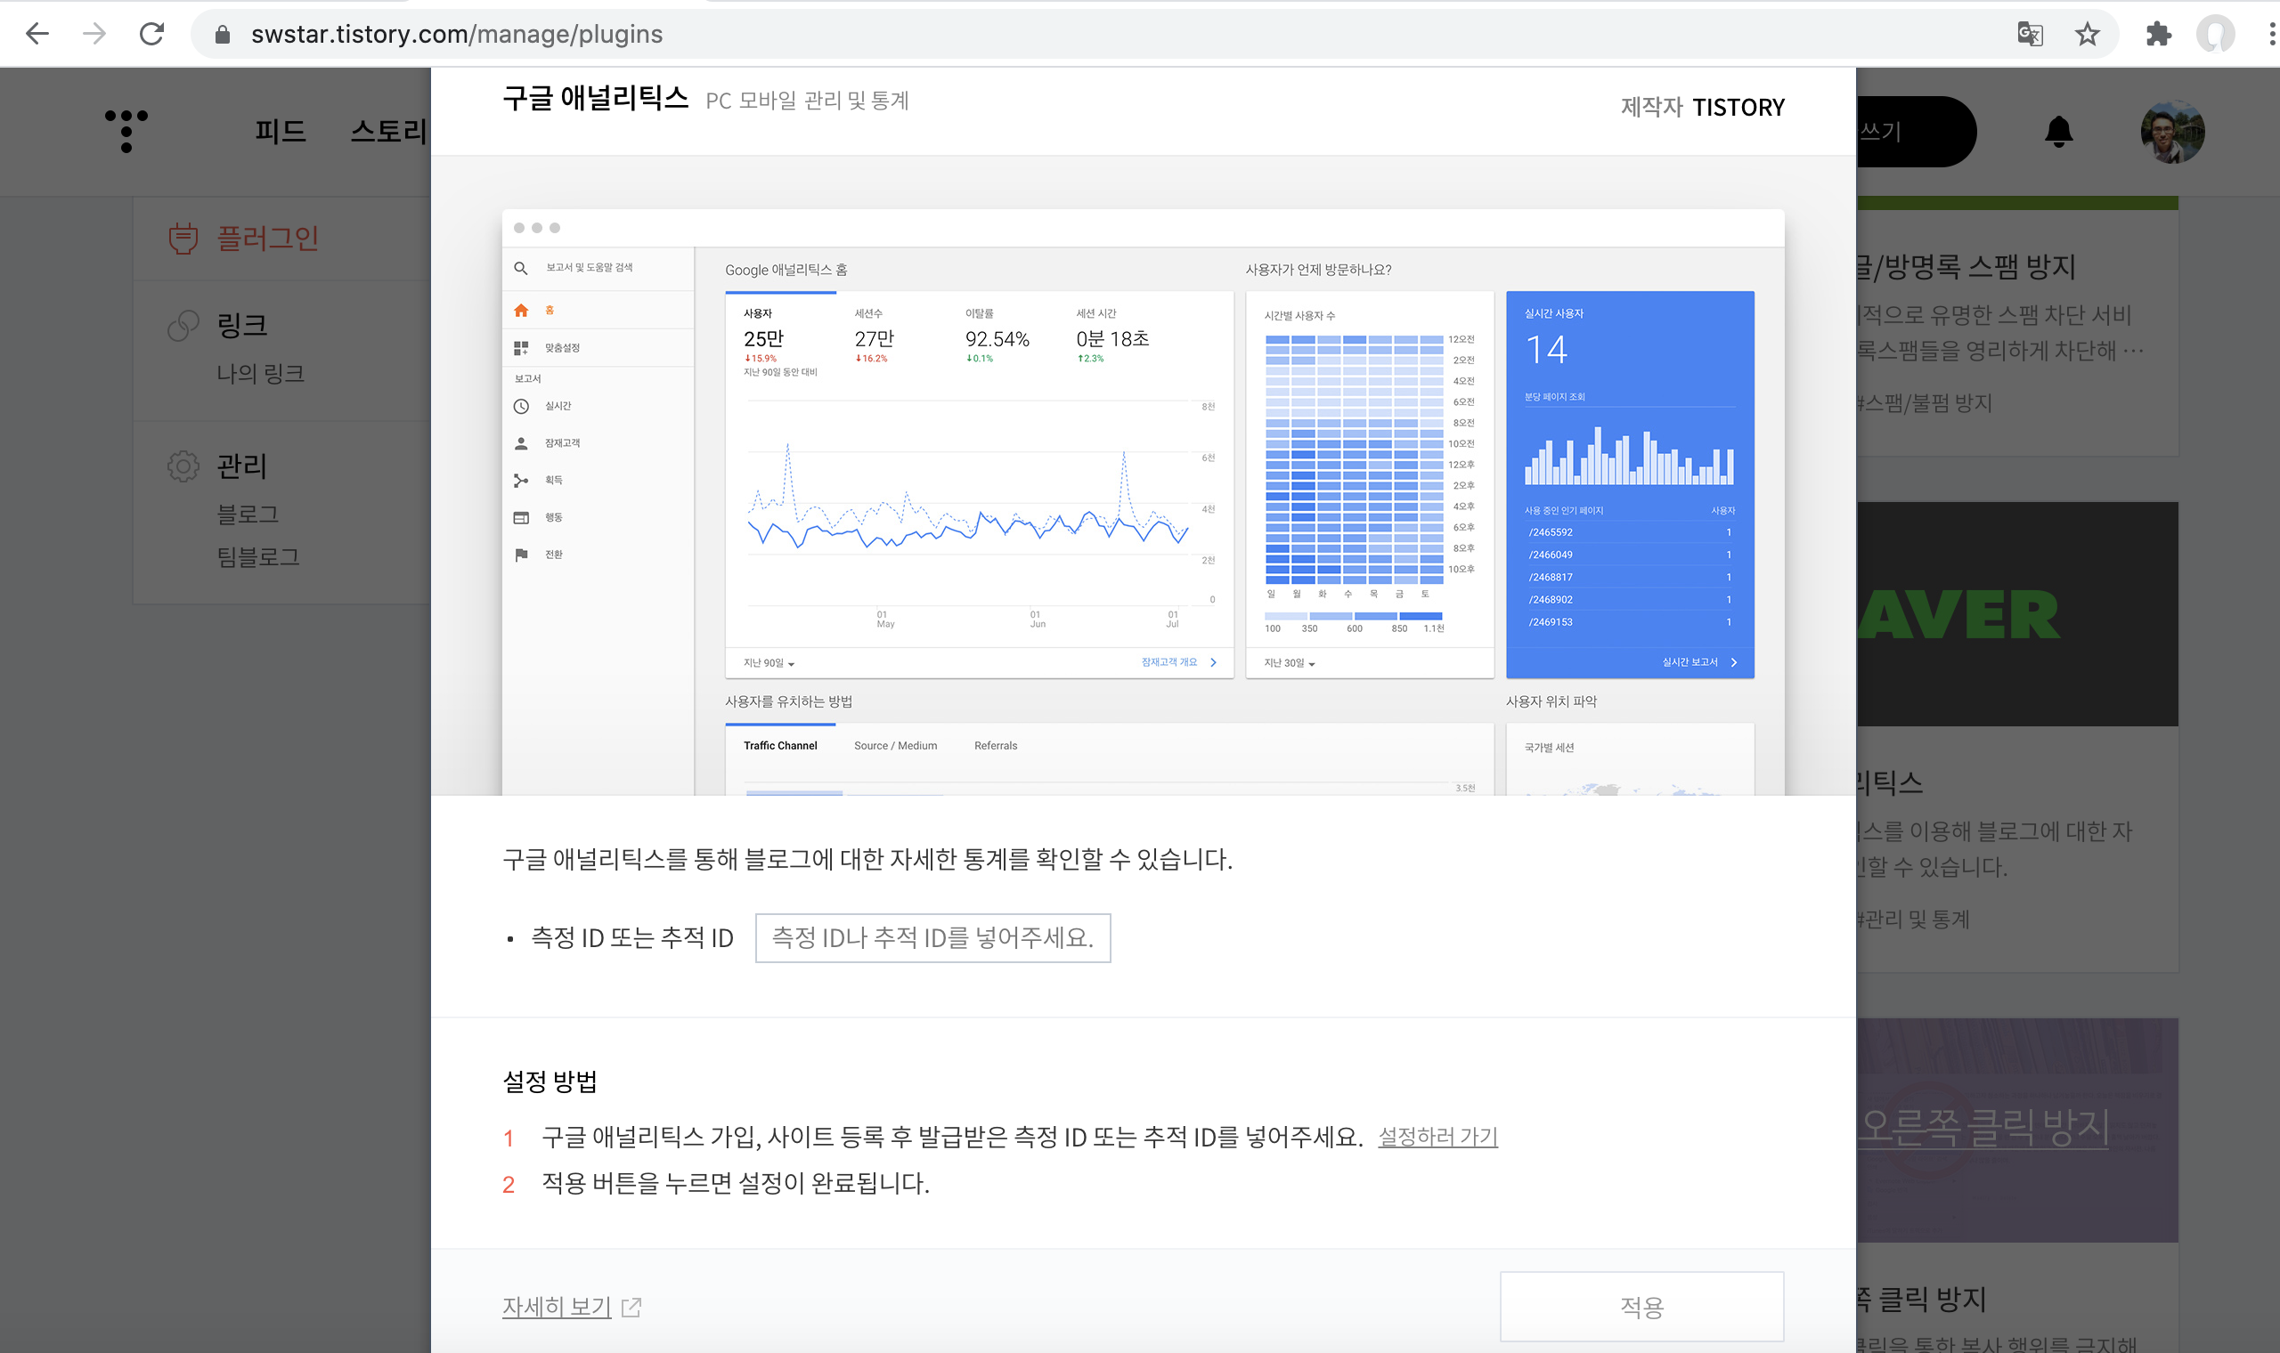Select 블로그 under 관리
Image resolution: width=2280 pixels, height=1353 pixels.
(x=248, y=514)
